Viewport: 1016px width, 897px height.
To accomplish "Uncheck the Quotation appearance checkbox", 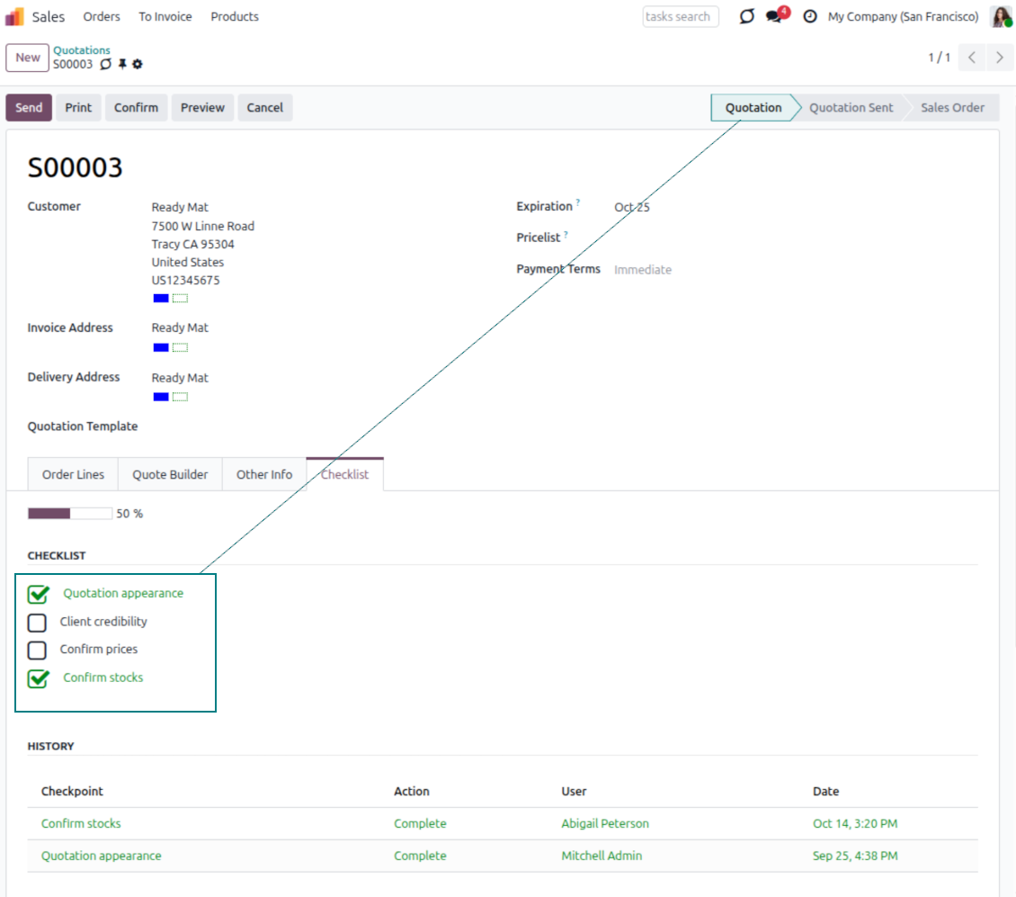I will [x=38, y=594].
